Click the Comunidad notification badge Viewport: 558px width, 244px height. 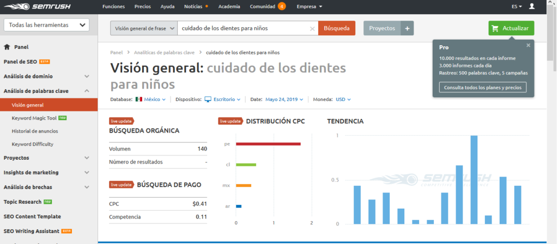tap(282, 7)
